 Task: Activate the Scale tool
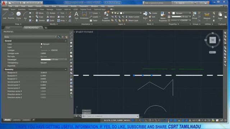click(50, 20)
